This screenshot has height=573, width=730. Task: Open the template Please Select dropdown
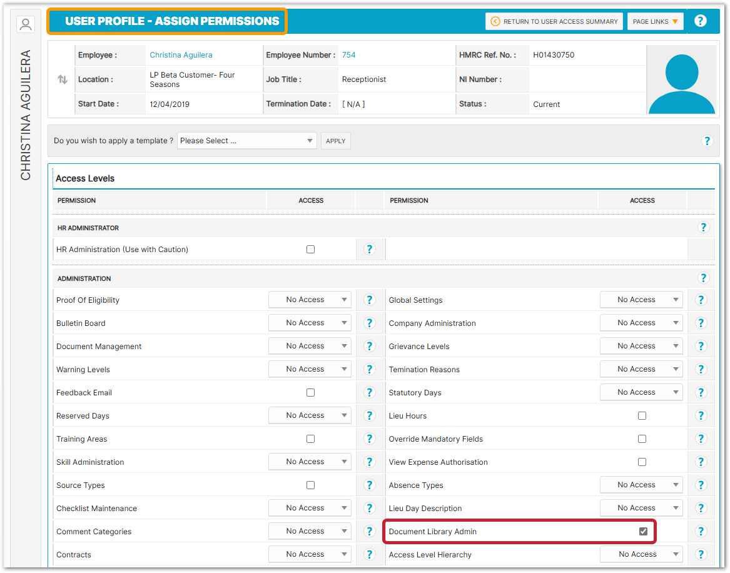(247, 141)
